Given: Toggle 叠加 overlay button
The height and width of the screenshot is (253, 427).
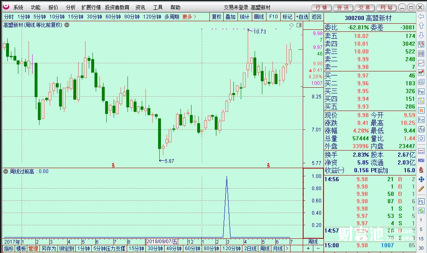Looking at the screenshot, I should click(x=230, y=17).
